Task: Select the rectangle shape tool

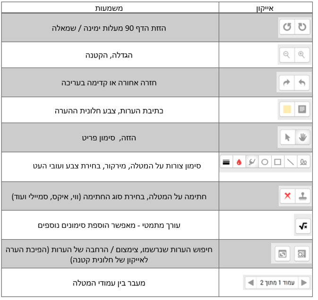Action: click(278, 162)
